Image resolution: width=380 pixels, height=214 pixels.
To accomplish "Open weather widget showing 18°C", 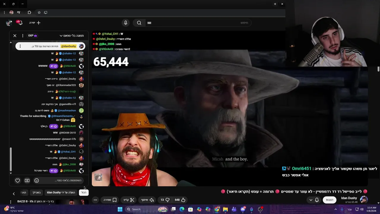I will 14,209.
